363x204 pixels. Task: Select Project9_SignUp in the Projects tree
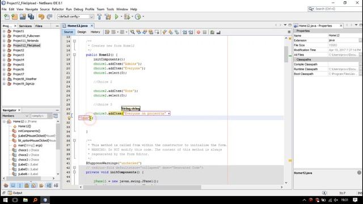(24, 84)
